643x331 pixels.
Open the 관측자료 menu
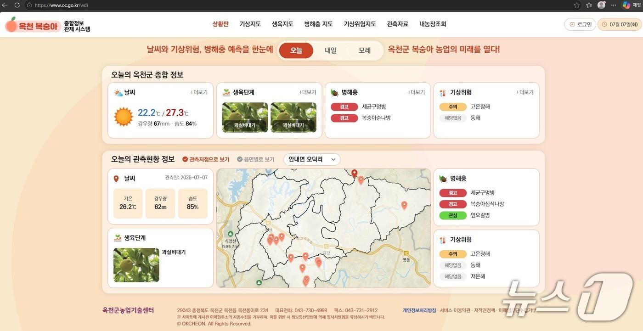pos(397,24)
